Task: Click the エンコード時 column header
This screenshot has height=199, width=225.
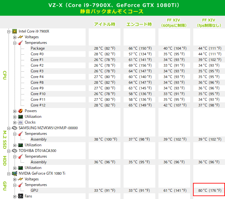Action: coord(139,24)
